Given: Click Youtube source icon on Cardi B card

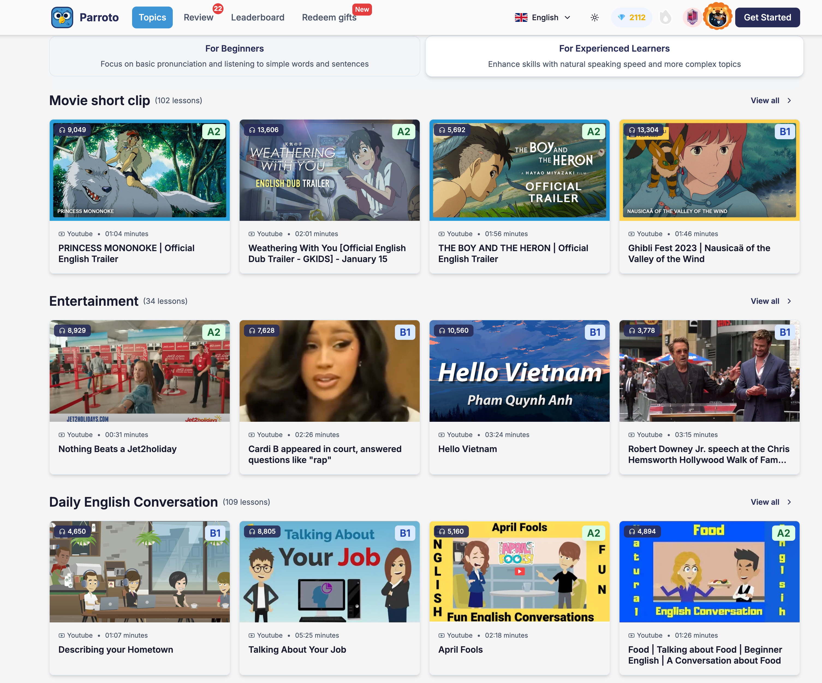Looking at the screenshot, I should click(x=251, y=435).
